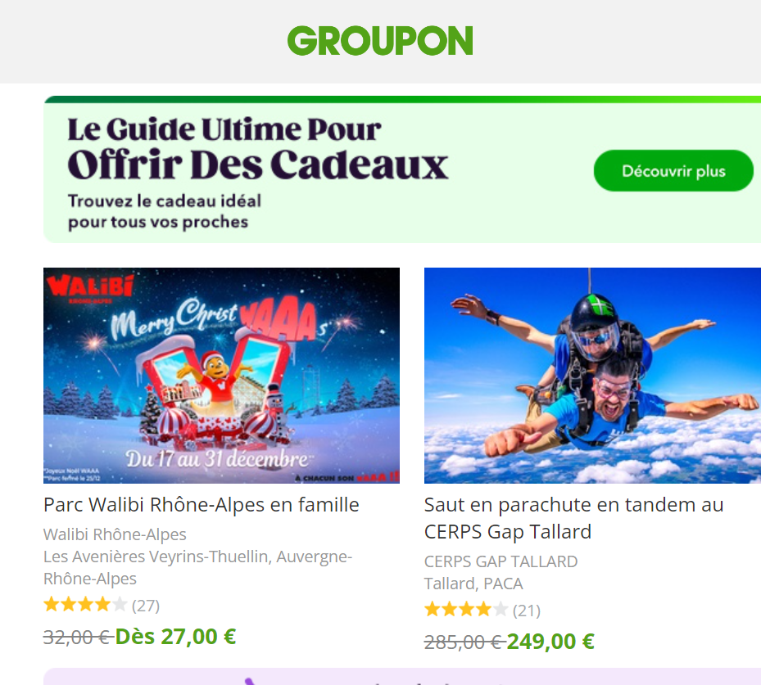
Task: Open the tandem skydiving deal photo
Action: coord(592,375)
